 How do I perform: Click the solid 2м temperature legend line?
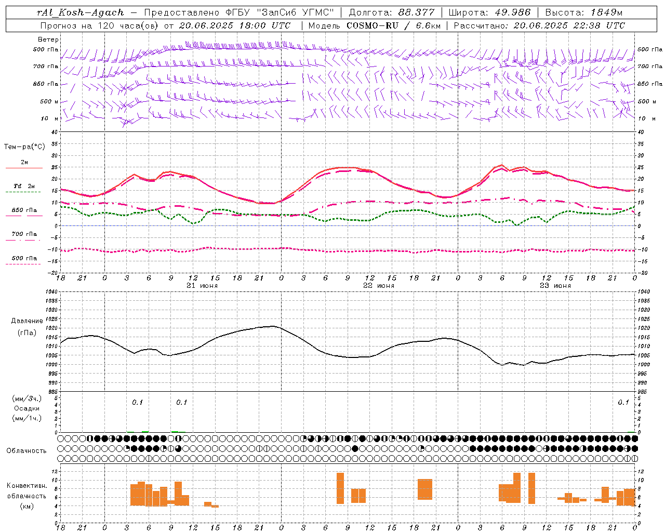coord(24,168)
